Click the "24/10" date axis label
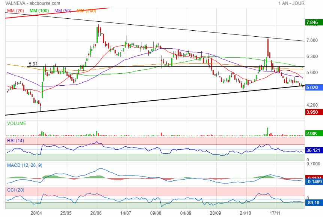 (x=245, y=213)
